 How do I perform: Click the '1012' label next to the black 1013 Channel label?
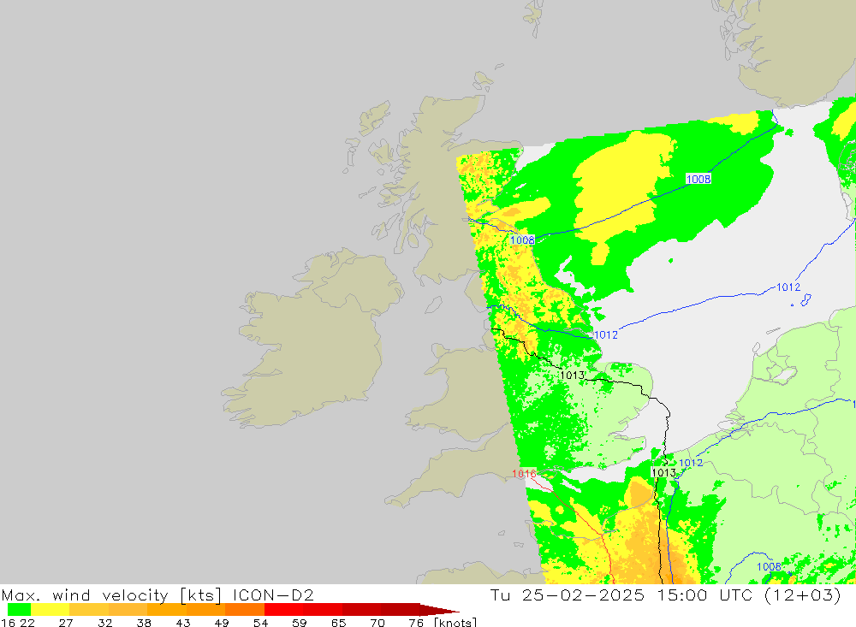[x=691, y=463]
